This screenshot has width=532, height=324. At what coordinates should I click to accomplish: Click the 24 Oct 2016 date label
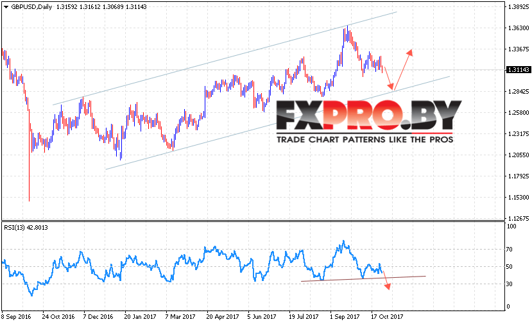click(x=58, y=317)
